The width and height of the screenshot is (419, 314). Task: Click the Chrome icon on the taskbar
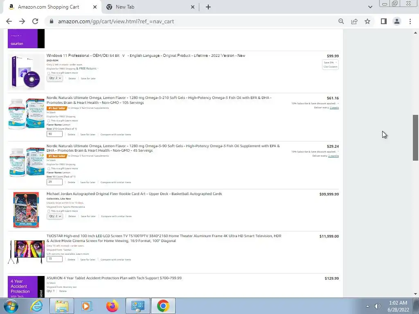pos(163,306)
